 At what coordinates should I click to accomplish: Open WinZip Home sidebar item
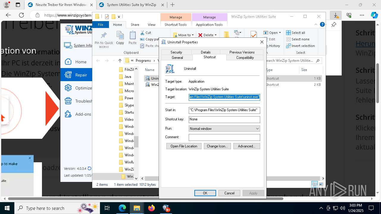pyautogui.click(x=76, y=62)
